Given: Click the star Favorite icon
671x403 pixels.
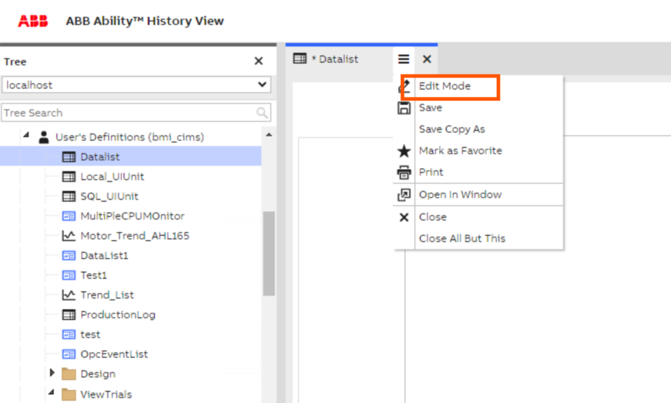Looking at the screenshot, I should pos(404,151).
